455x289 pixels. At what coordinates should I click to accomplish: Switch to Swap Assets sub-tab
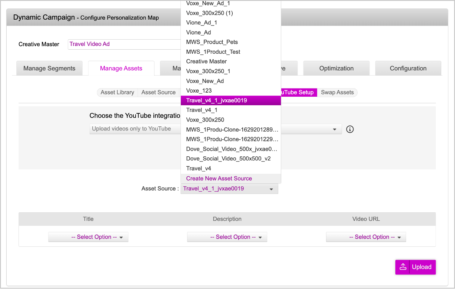click(337, 92)
